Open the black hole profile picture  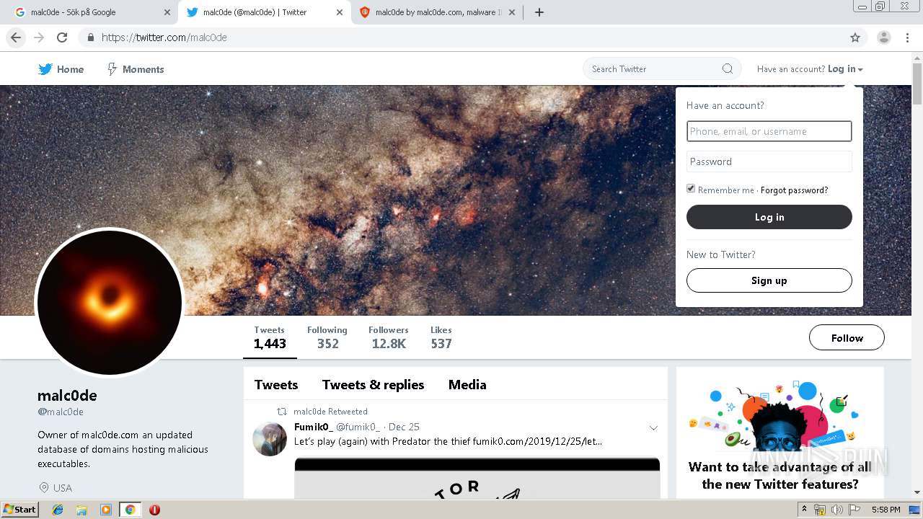(x=110, y=303)
